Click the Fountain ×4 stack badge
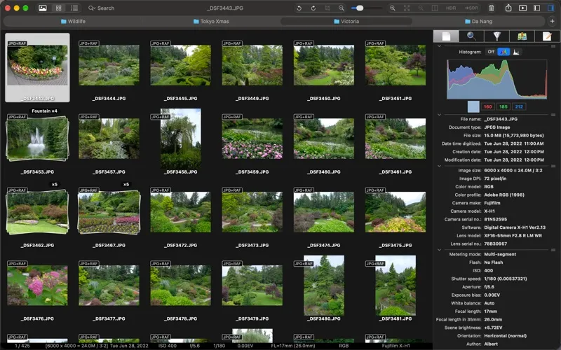 pos(44,111)
